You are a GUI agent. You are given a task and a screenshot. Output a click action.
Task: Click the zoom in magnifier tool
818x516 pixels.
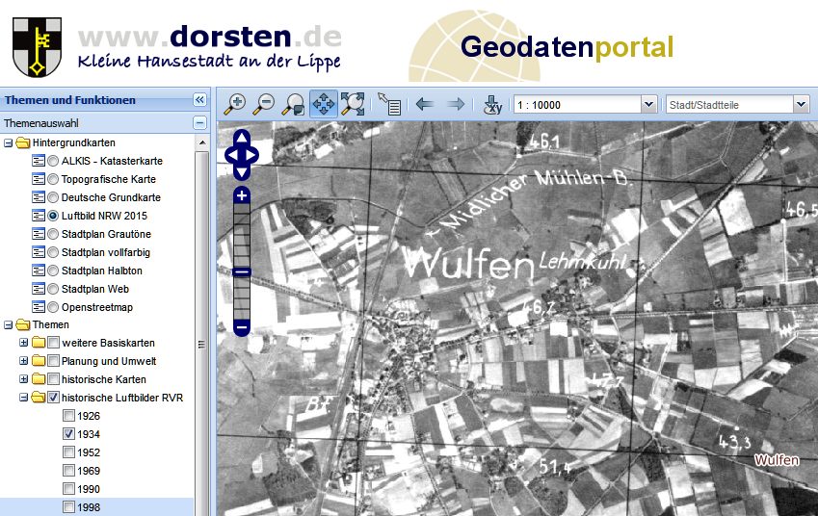[234, 104]
